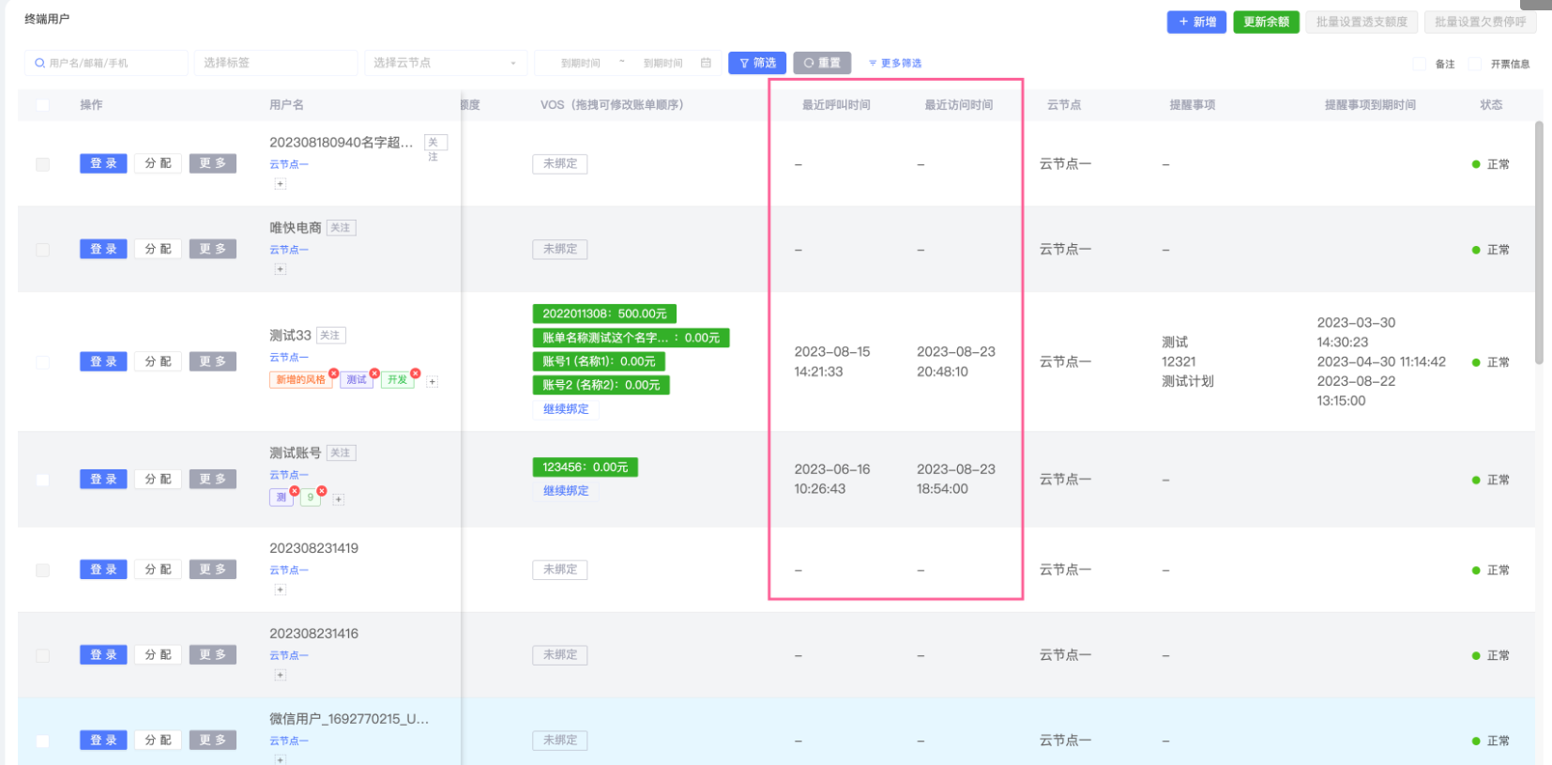Open 更多 menu for 测试33

tap(212, 361)
